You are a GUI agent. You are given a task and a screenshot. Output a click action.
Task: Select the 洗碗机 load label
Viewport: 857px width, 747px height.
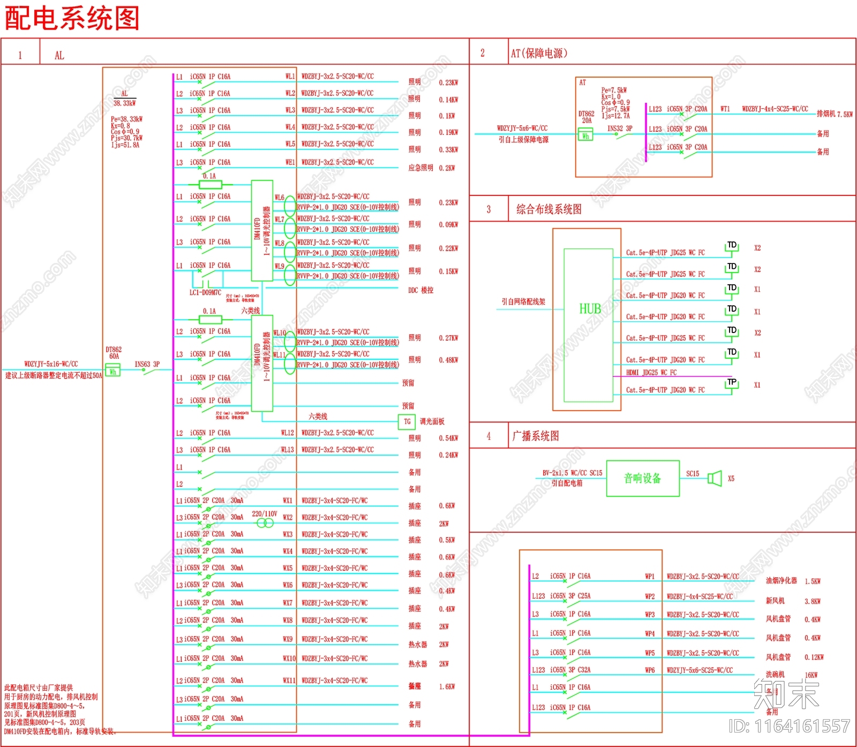(775, 675)
